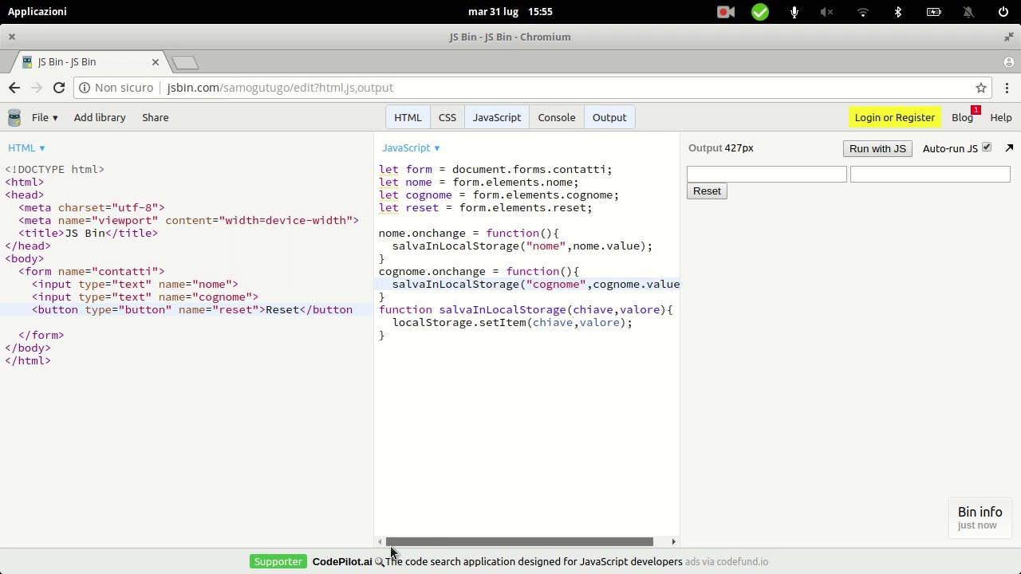Click the 'Non sicuro' security label

124,88
